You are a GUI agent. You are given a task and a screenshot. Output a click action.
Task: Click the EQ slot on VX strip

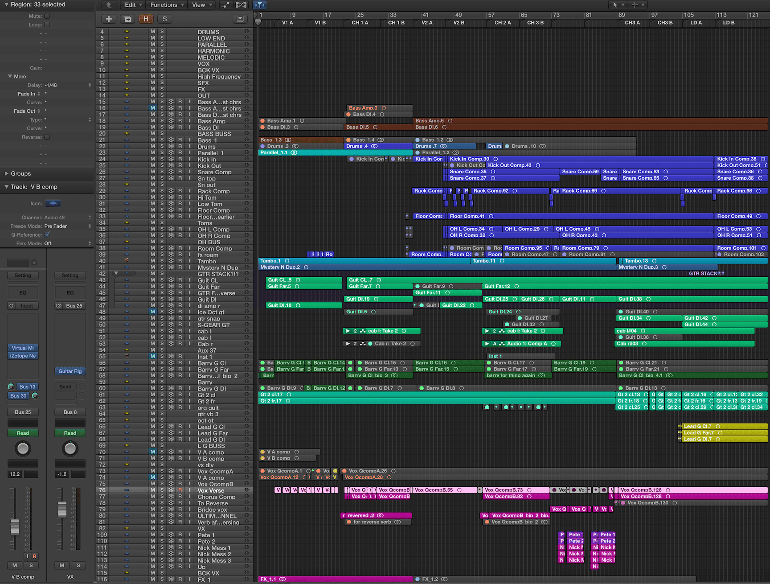[x=70, y=292]
